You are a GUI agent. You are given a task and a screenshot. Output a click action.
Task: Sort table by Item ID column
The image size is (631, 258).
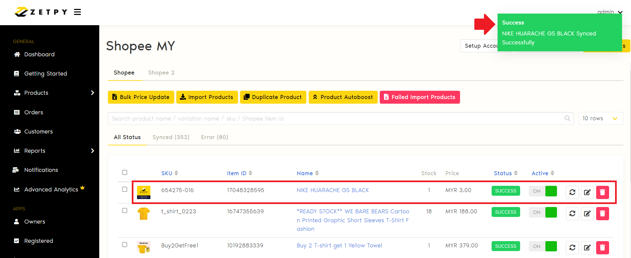[x=240, y=173]
